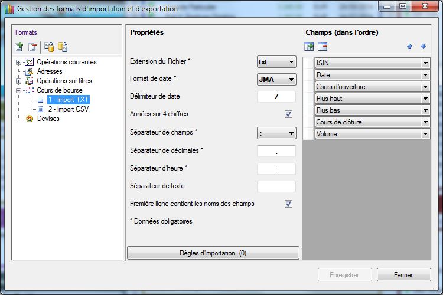Toggle the 'Années sur 4 chiffres' checkbox
This screenshot has width=443, height=295.
pos(289,114)
